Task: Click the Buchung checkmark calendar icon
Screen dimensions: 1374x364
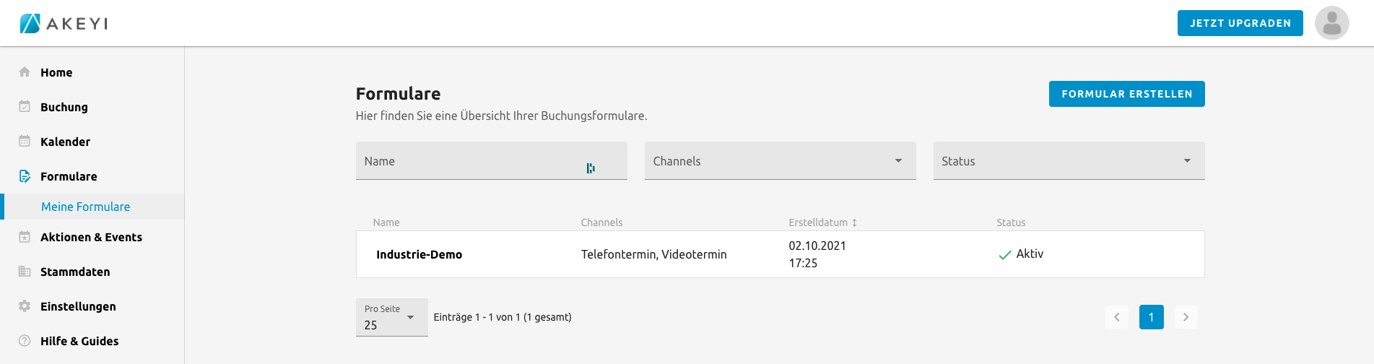Action: 25,107
